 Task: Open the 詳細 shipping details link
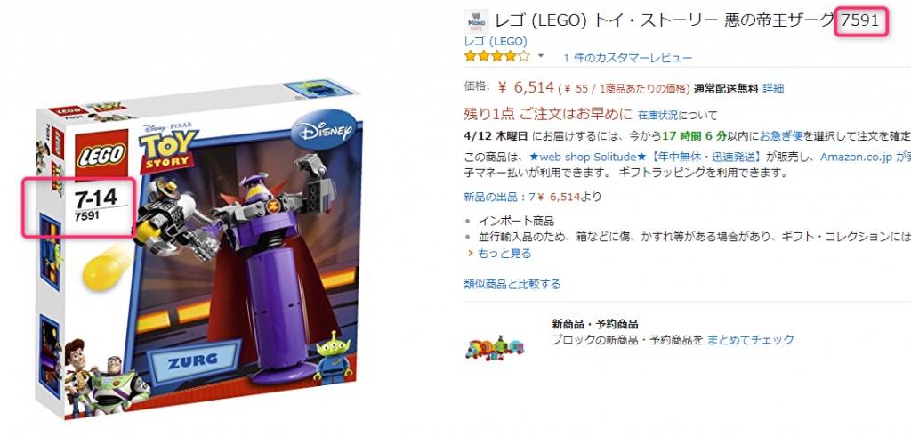coord(773,88)
